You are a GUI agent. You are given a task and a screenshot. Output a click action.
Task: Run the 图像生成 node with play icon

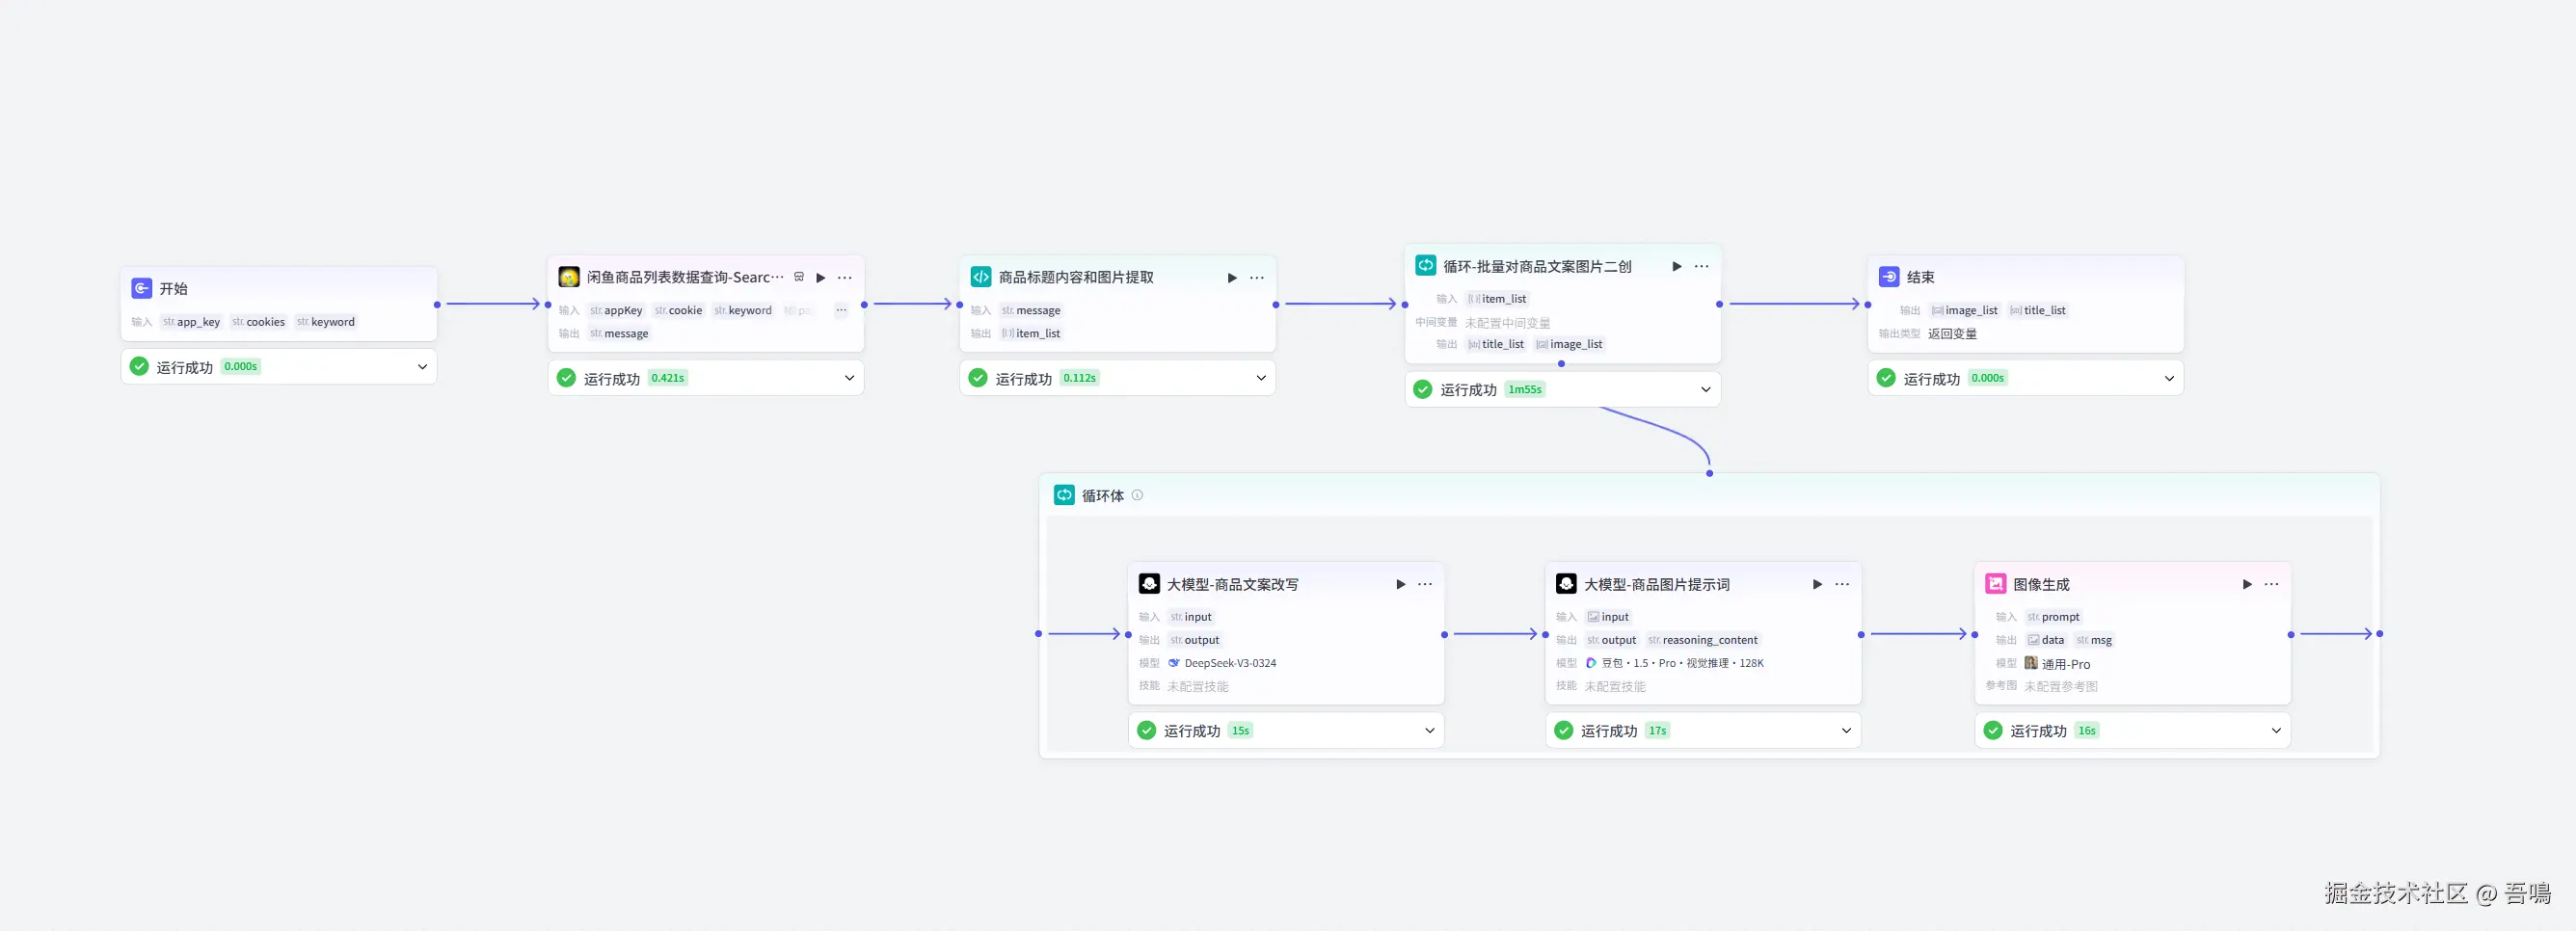pos(2247,584)
